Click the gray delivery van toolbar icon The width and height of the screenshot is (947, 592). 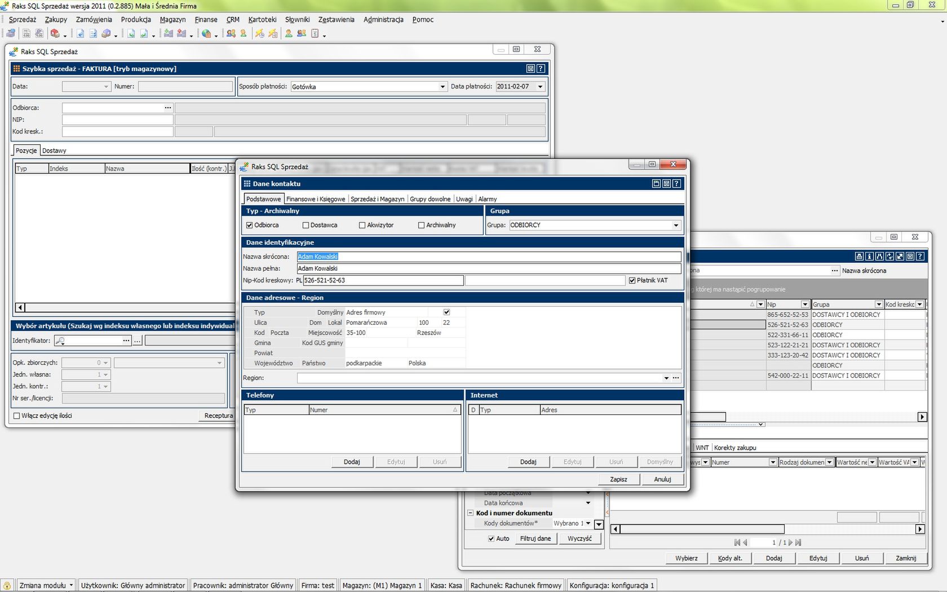coord(106,34)
